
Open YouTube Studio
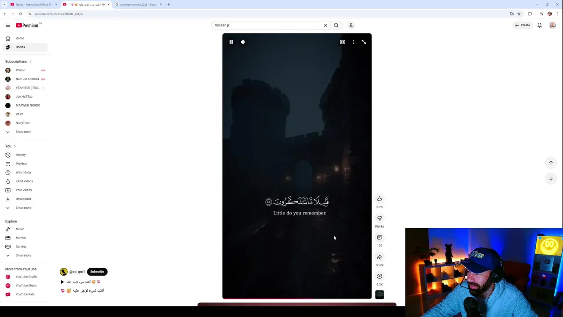[24, 277]
